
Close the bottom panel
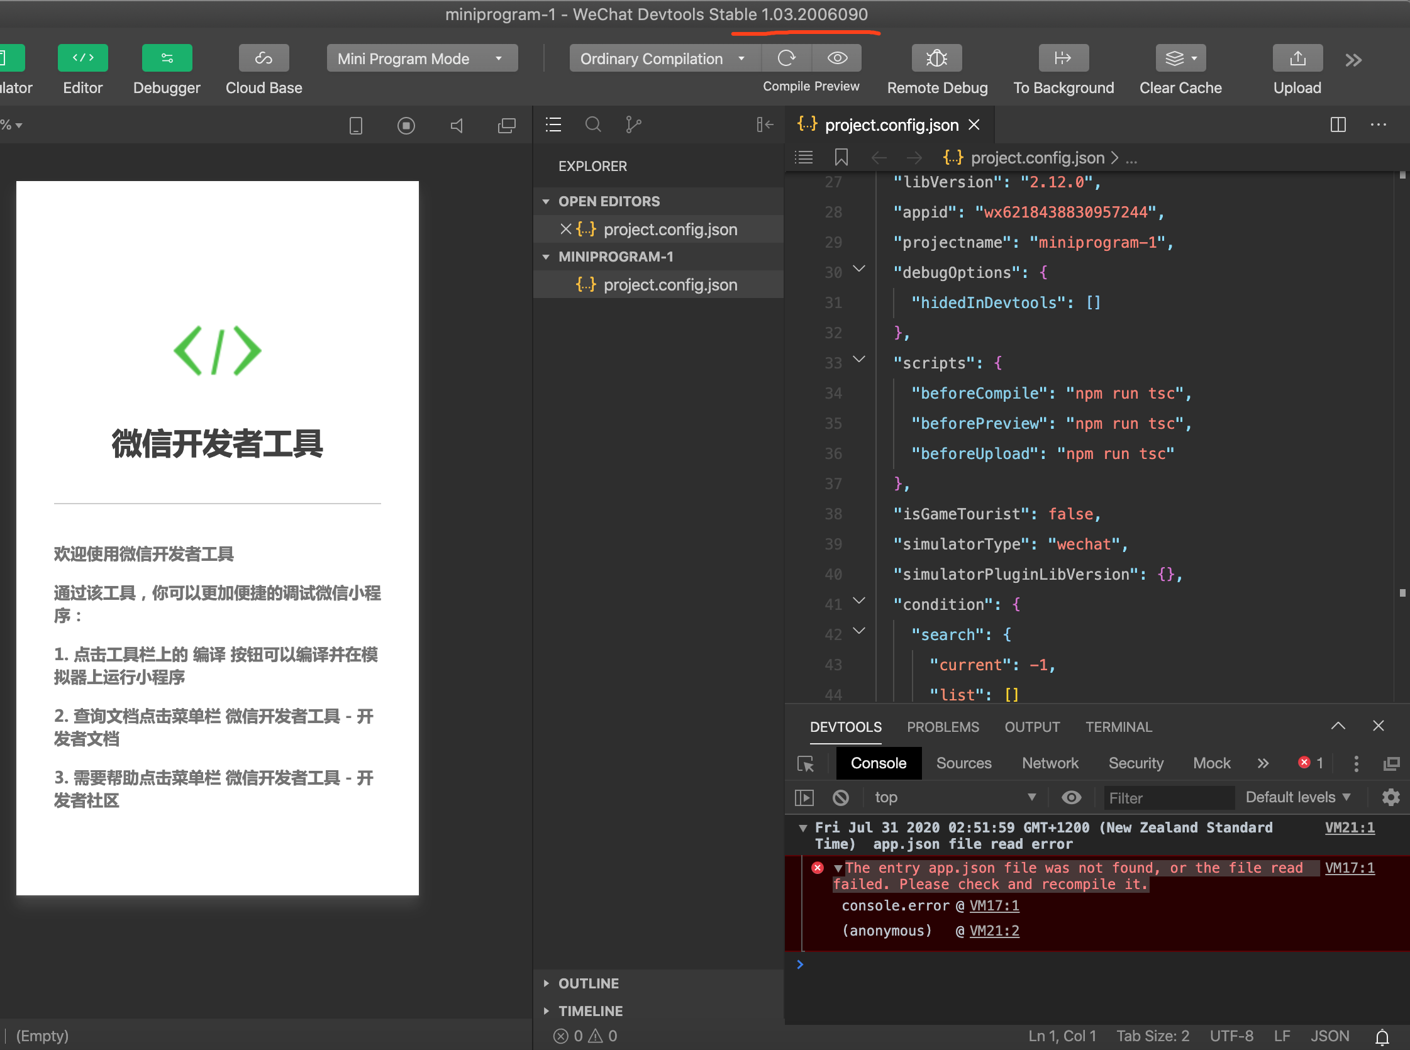[1378, 726]
